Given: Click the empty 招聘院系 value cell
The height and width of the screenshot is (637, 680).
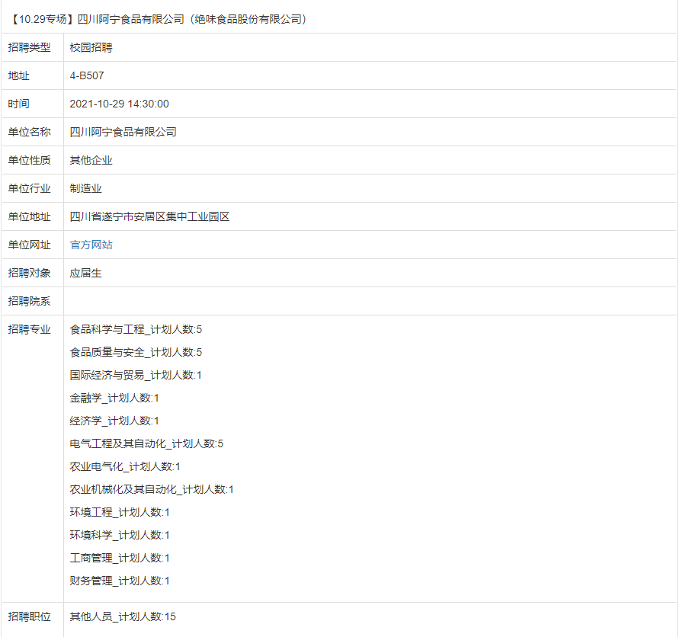Looking at the screenshot, I should pos(370,301).
